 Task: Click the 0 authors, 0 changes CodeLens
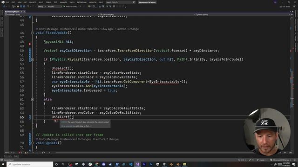tap(106, 139)
